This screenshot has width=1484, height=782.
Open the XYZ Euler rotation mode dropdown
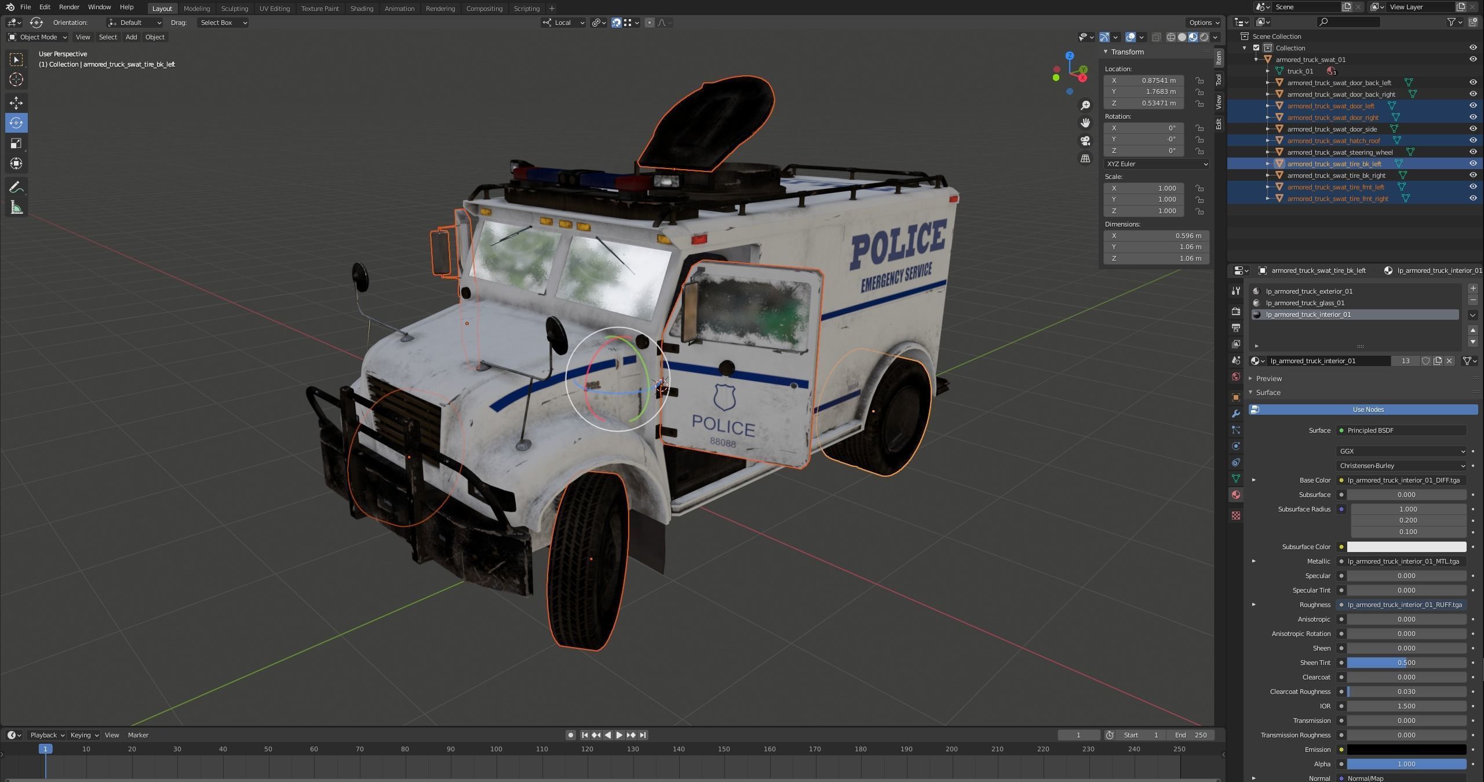[1156, 164]
